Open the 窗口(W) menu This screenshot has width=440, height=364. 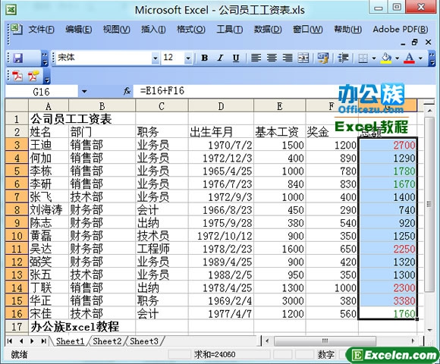coord(307,29)
